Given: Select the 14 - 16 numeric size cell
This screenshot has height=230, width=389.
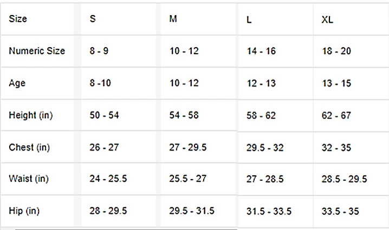Looking at the screenshot, I should click(x=261, y=51).
